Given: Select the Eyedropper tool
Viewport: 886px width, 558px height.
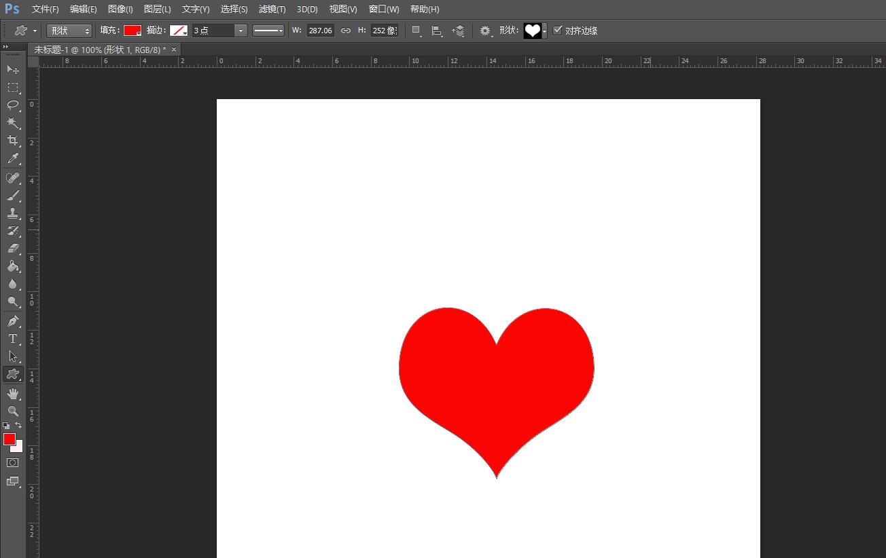Looking at the screenshot, I should (12, 159).
